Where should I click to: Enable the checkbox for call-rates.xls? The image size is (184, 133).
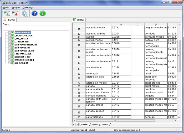[x=9, y=48]
